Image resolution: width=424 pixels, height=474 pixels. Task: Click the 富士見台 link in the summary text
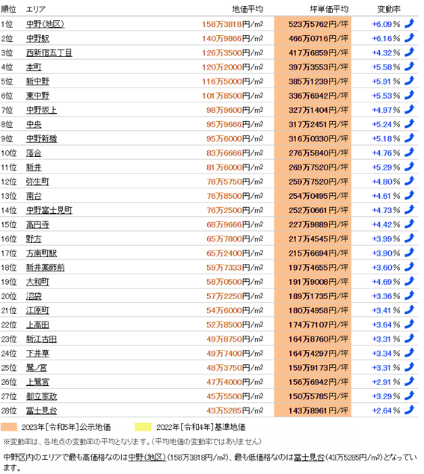point(309,457)
